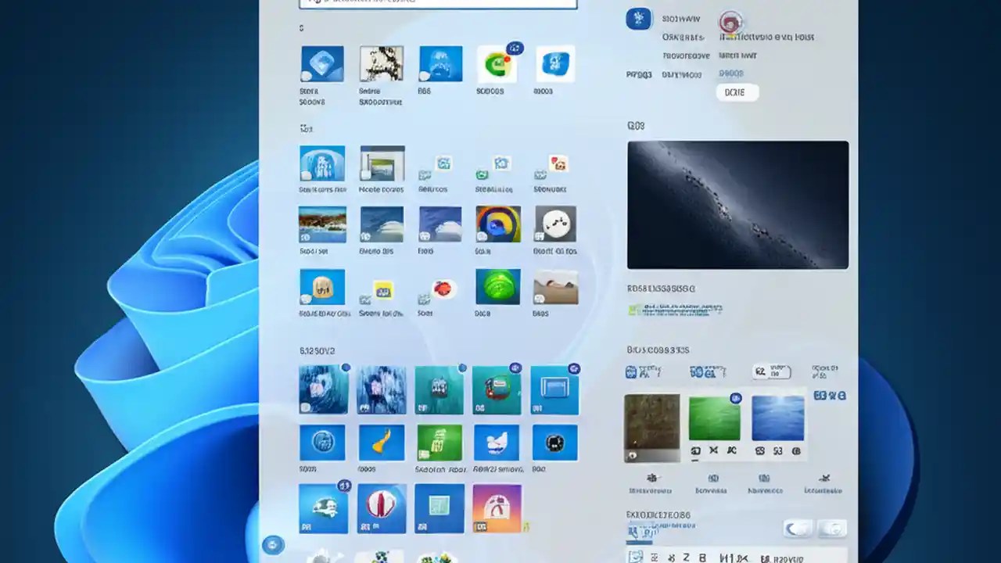Click the X delete icon under the green wallpaper thumbnail

tap(712, 450)
